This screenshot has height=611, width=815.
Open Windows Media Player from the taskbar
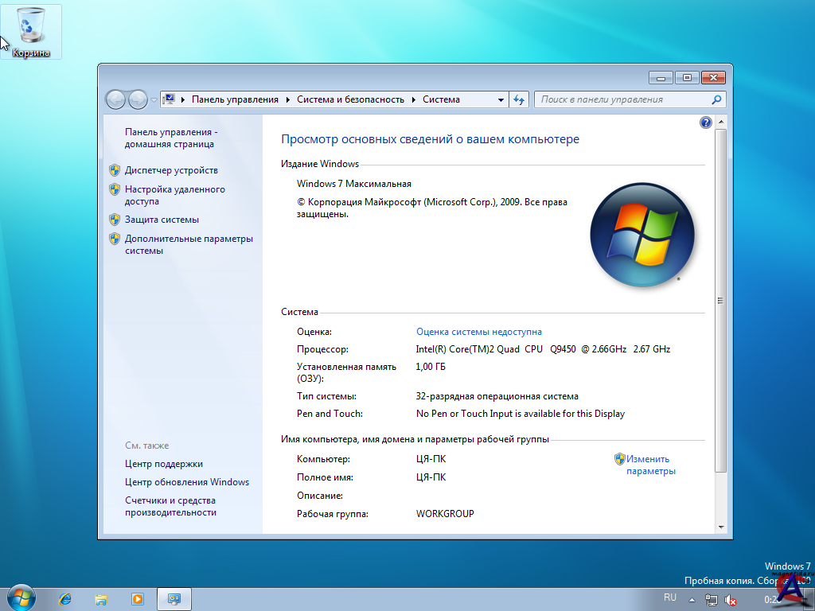click(x=137, y=598)
